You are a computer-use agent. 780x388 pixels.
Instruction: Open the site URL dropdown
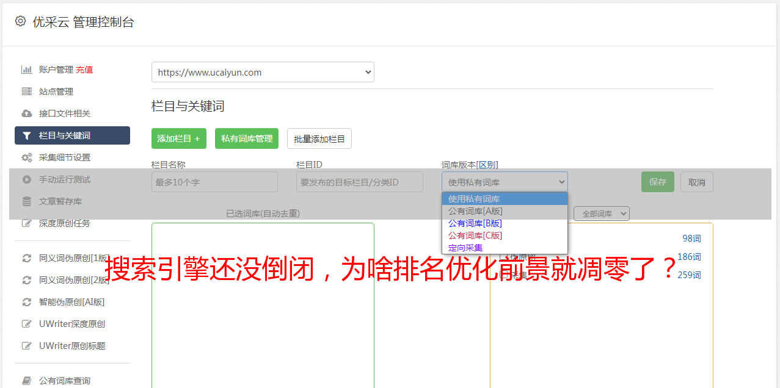[x=263, y=72]
